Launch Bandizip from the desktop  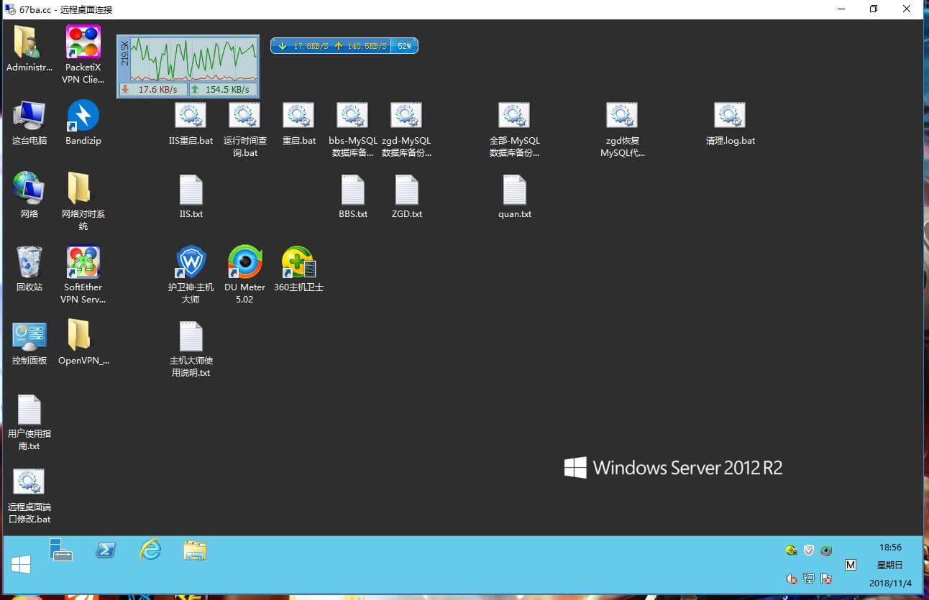pyautogui.click(x=83, y=116)
